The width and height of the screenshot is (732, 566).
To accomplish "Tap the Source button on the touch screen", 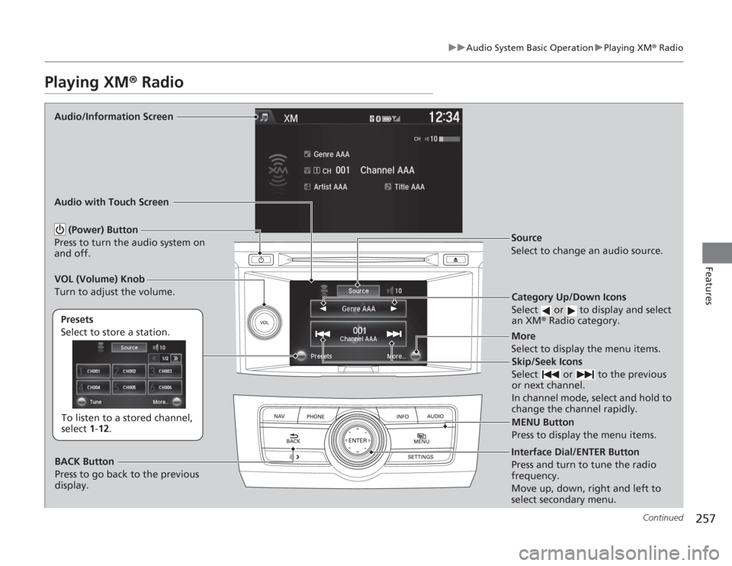I will (x=358, y=291).
